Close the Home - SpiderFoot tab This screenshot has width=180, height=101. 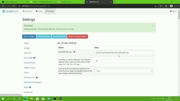click(x=27, y=2)
